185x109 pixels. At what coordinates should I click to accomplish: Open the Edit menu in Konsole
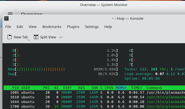[20, 27]
